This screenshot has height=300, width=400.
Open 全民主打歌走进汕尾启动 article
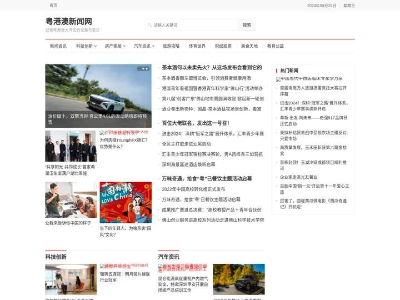coord(186,144)
